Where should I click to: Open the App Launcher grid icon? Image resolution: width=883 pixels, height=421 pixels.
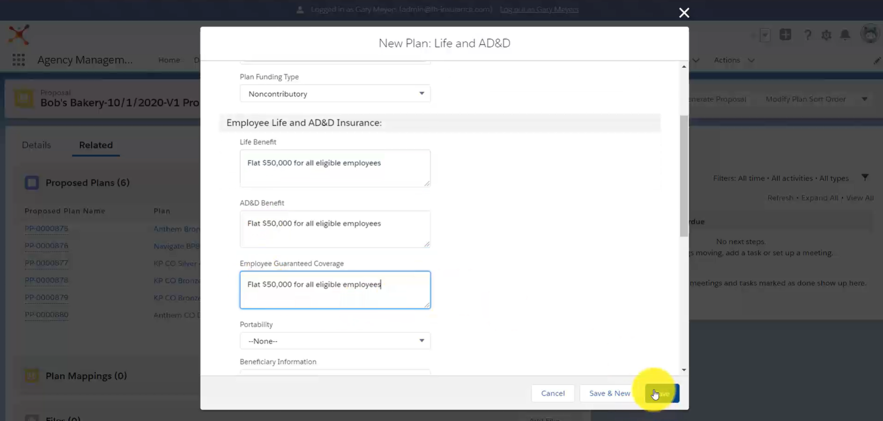[x=19, y=60]
